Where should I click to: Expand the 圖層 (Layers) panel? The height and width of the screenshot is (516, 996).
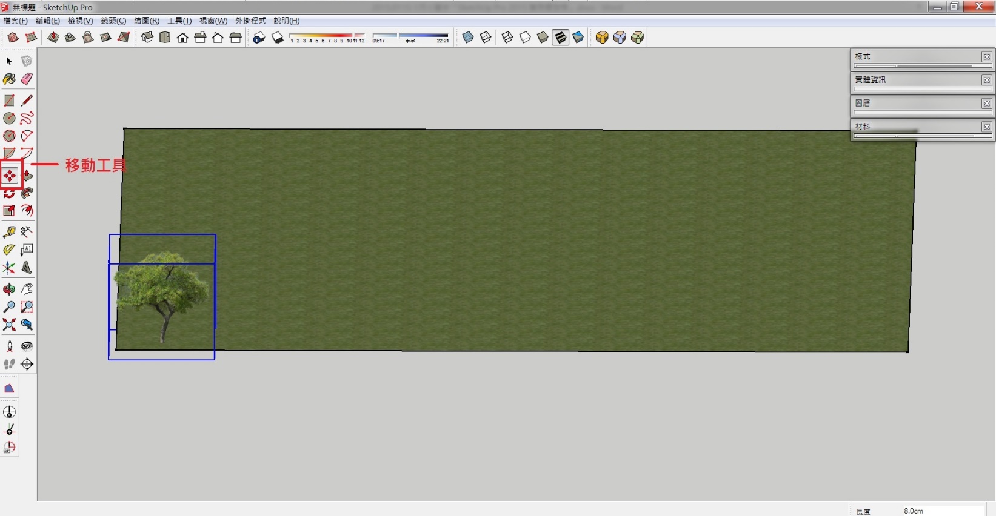click(915, 103)
